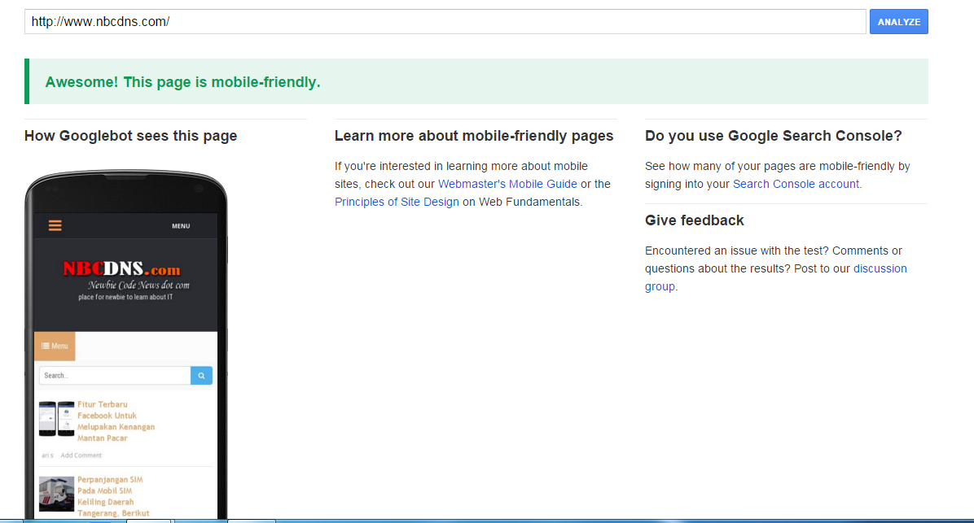This screenshot has width=974, height=523.
Task: Open the Principles of Site Design link
Action: coord(397,203)
